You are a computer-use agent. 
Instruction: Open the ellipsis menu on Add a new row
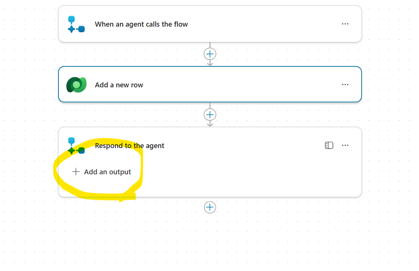[x=345, y=85]
